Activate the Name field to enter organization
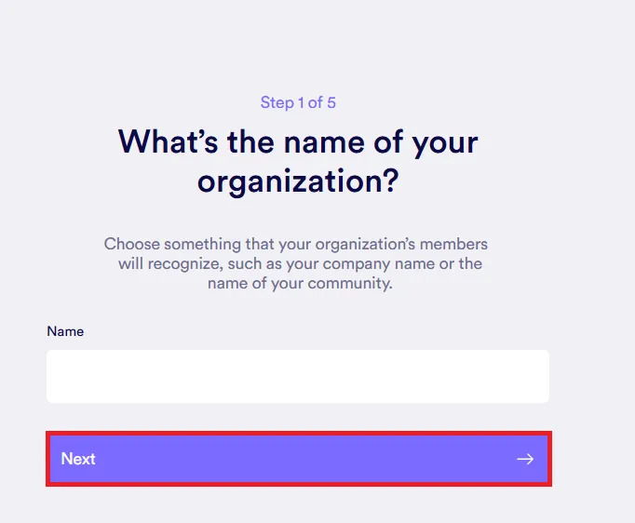This screenshot has width=635, height=523. [x=298, y=376]
